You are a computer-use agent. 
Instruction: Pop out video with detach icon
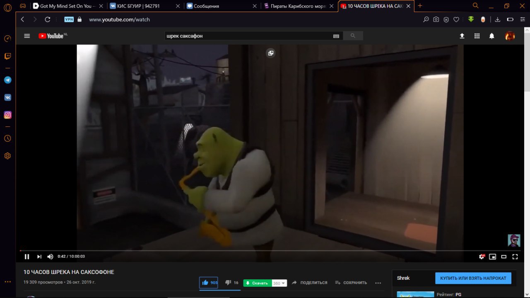271,53
